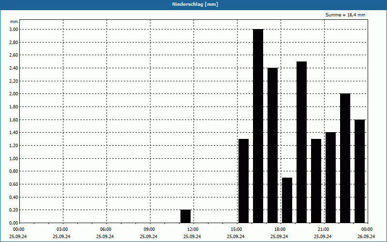
Task: Click the 2,80 y-axis label
Action: 14,43
